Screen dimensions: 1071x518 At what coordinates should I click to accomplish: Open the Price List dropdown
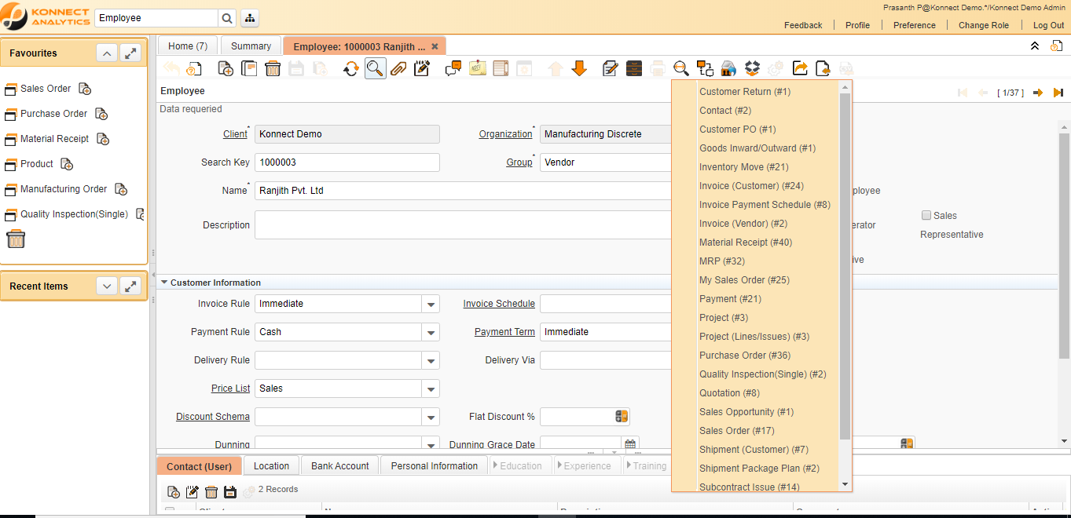coord(430,388)
